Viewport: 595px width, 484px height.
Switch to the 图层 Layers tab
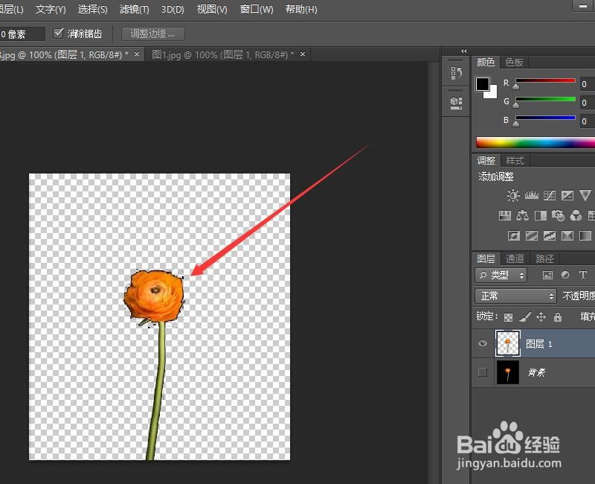[486, 258]
